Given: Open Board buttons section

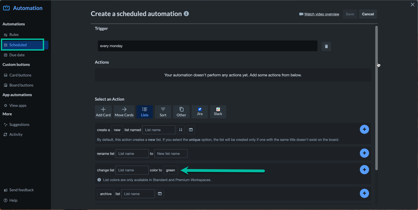Looking at the screenshot, I should [18, 85].
